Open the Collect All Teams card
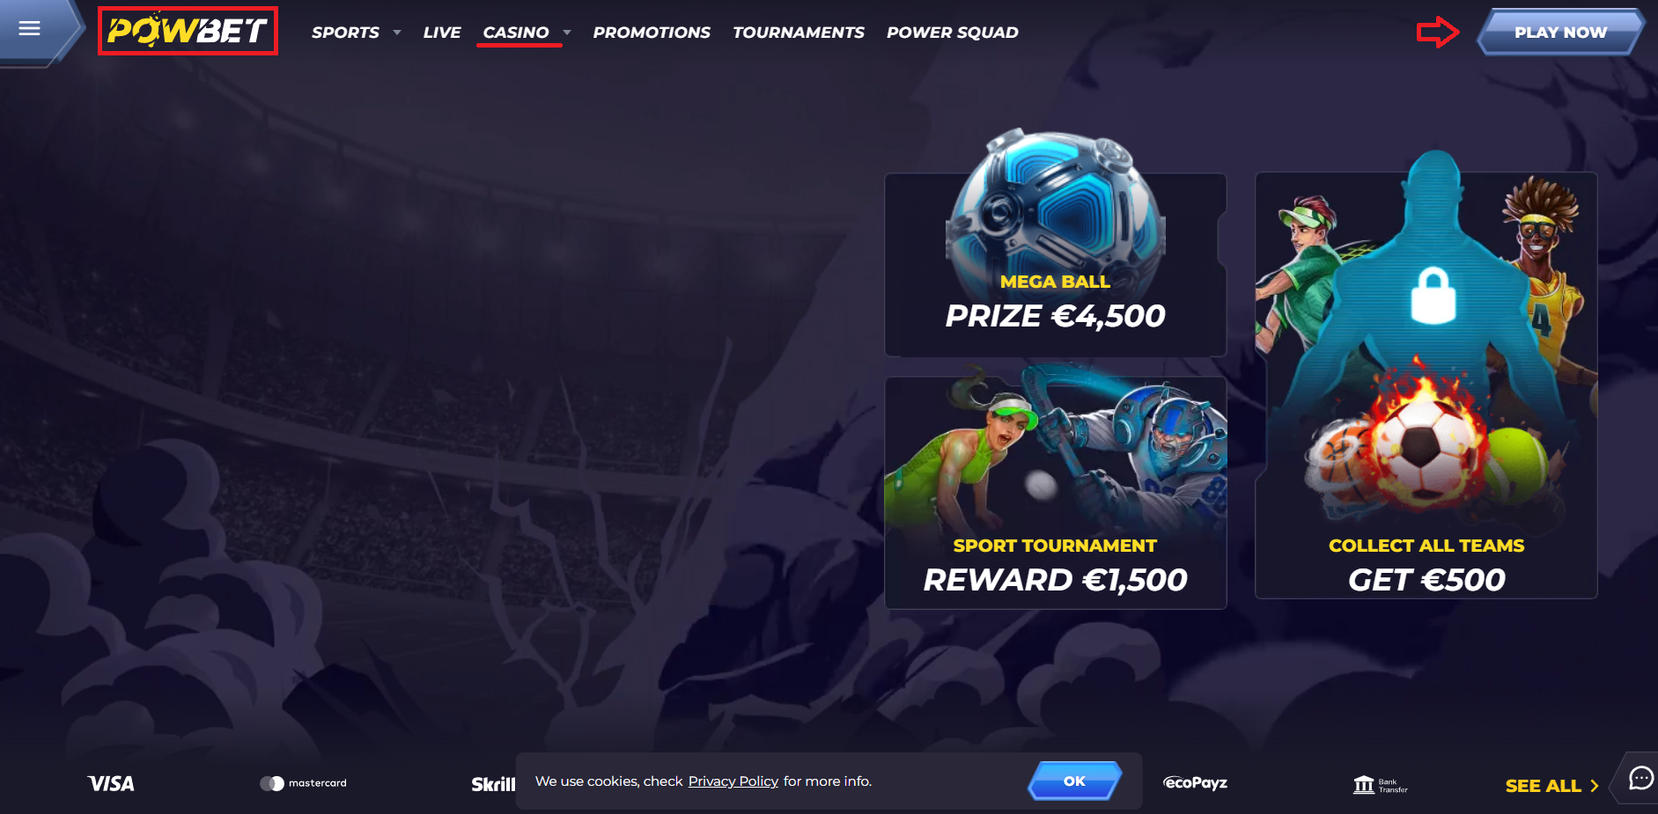 click(x=1426, y=385)
